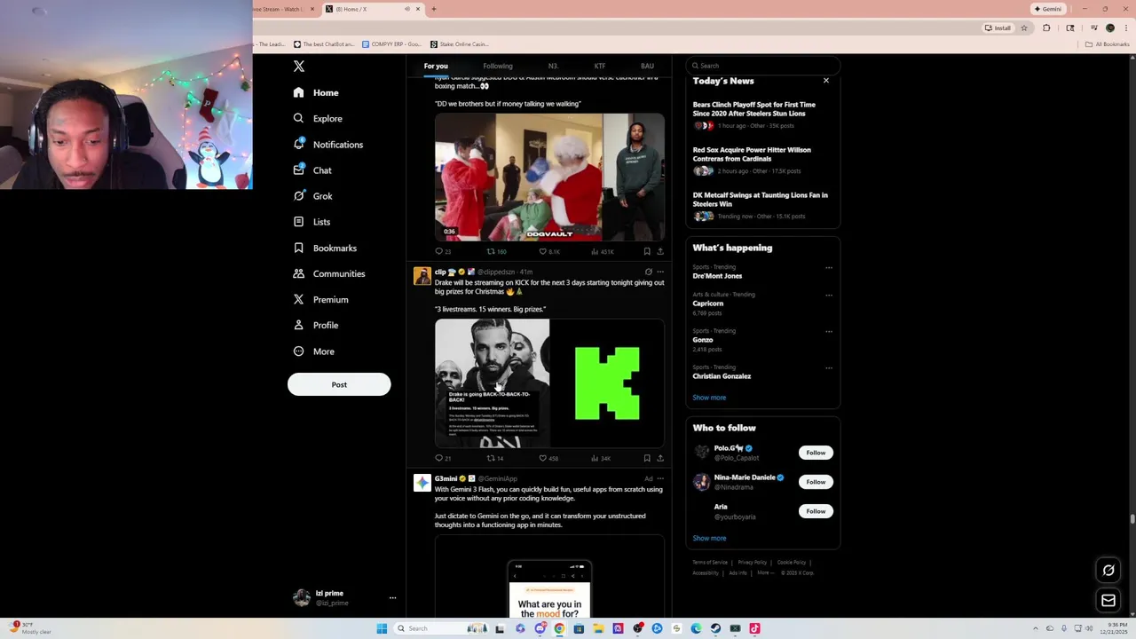Open Grok actions on clip's post

click(648, 272)
